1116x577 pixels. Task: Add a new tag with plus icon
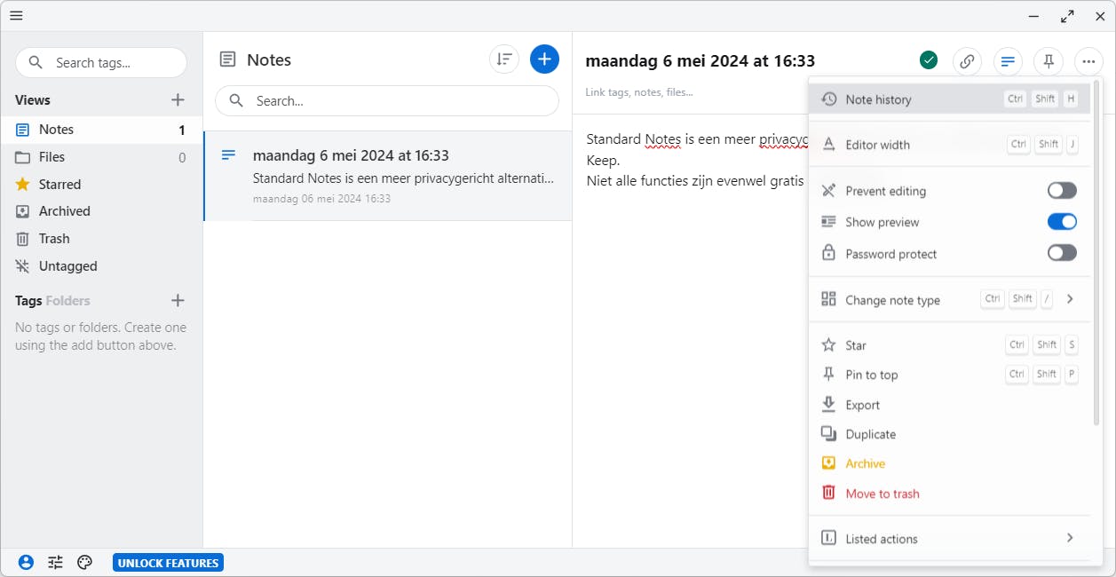pyautogui.click(x=178, y=300)
